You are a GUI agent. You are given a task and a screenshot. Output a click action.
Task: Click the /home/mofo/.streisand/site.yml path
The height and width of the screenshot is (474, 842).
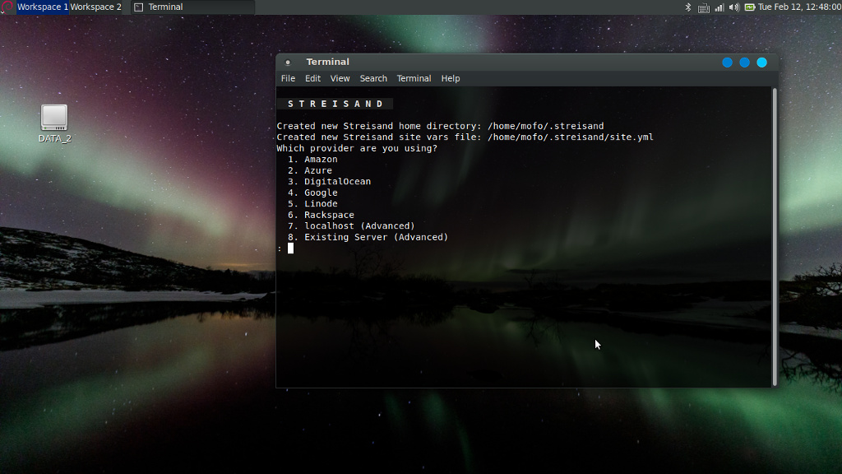[571, 137]
